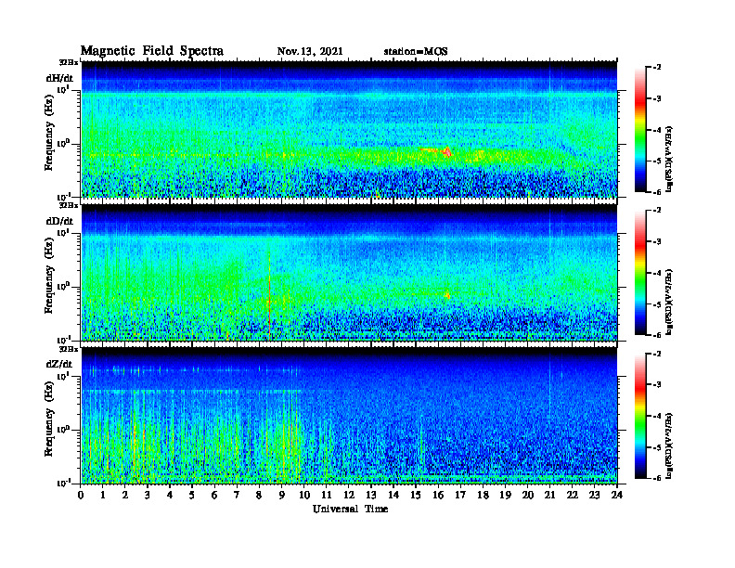Click the "-3" tick on dD/dt color scale
Image resolution: width=735 pixels, height=568 pixels.
click(x=657, y=242)
